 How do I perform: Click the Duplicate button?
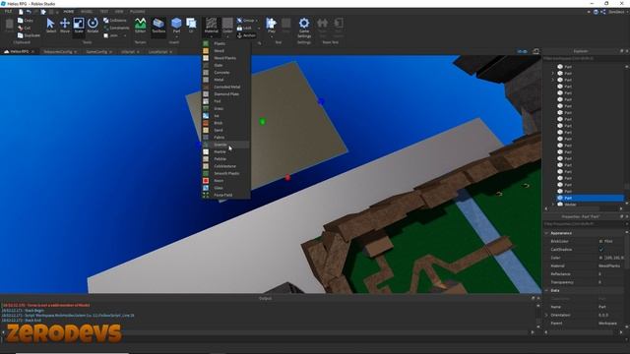click(x=29, y=35)
